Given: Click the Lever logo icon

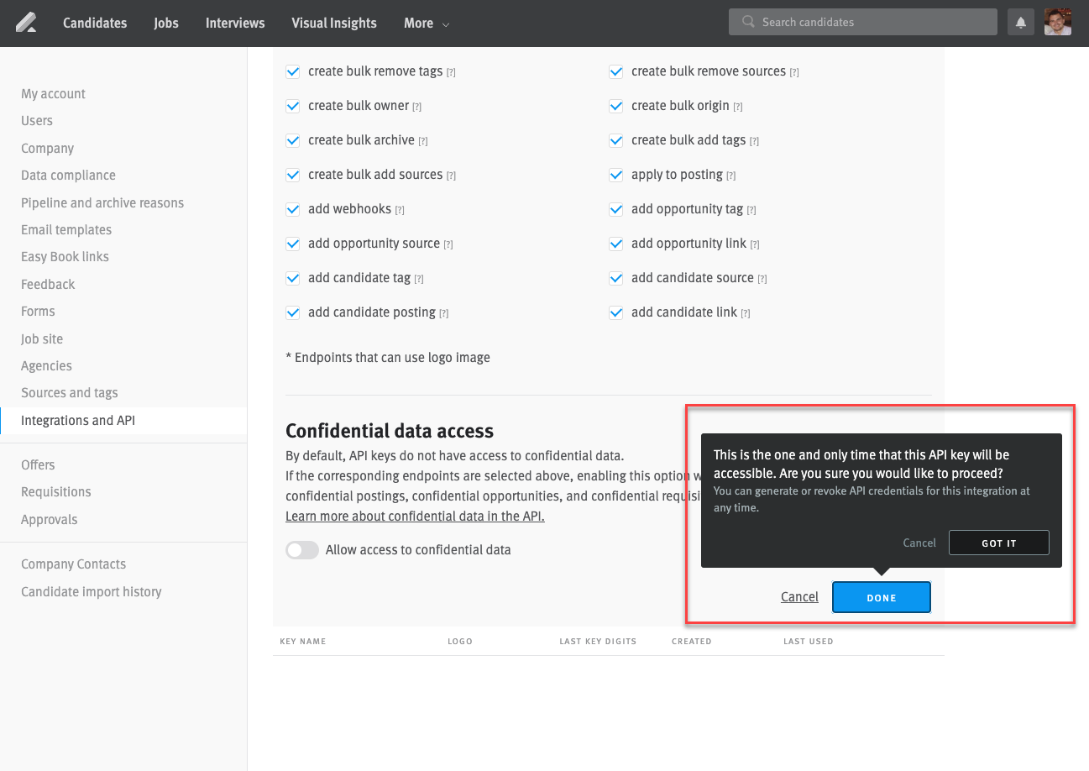Looking at the screenshot, I should (26, 23).
